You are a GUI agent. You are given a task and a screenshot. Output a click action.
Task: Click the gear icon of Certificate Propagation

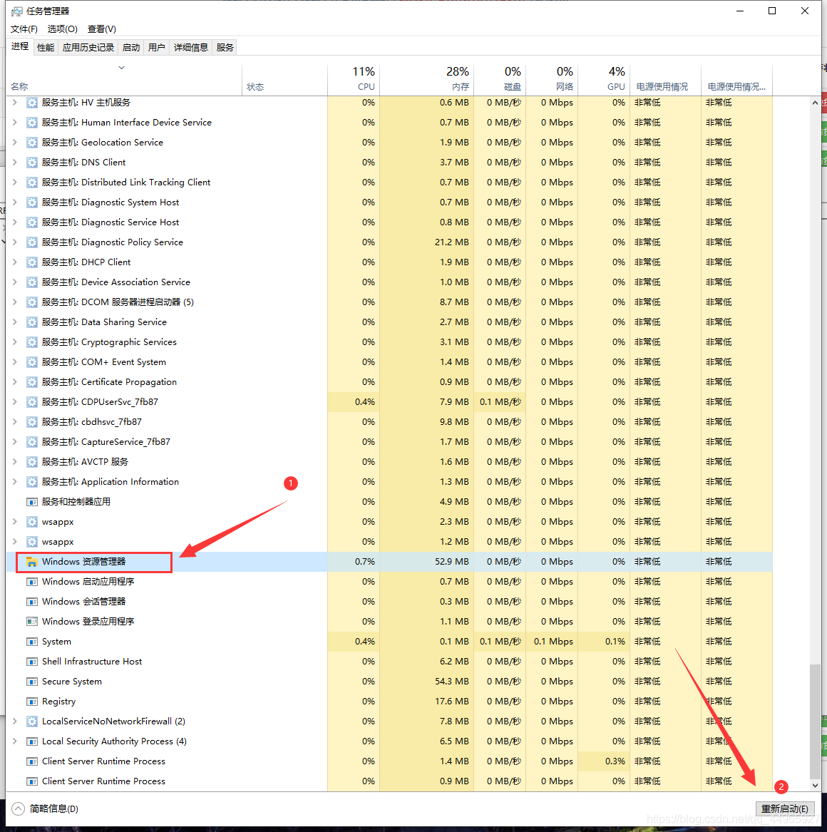pyautogui.click(x=32, y=382)
